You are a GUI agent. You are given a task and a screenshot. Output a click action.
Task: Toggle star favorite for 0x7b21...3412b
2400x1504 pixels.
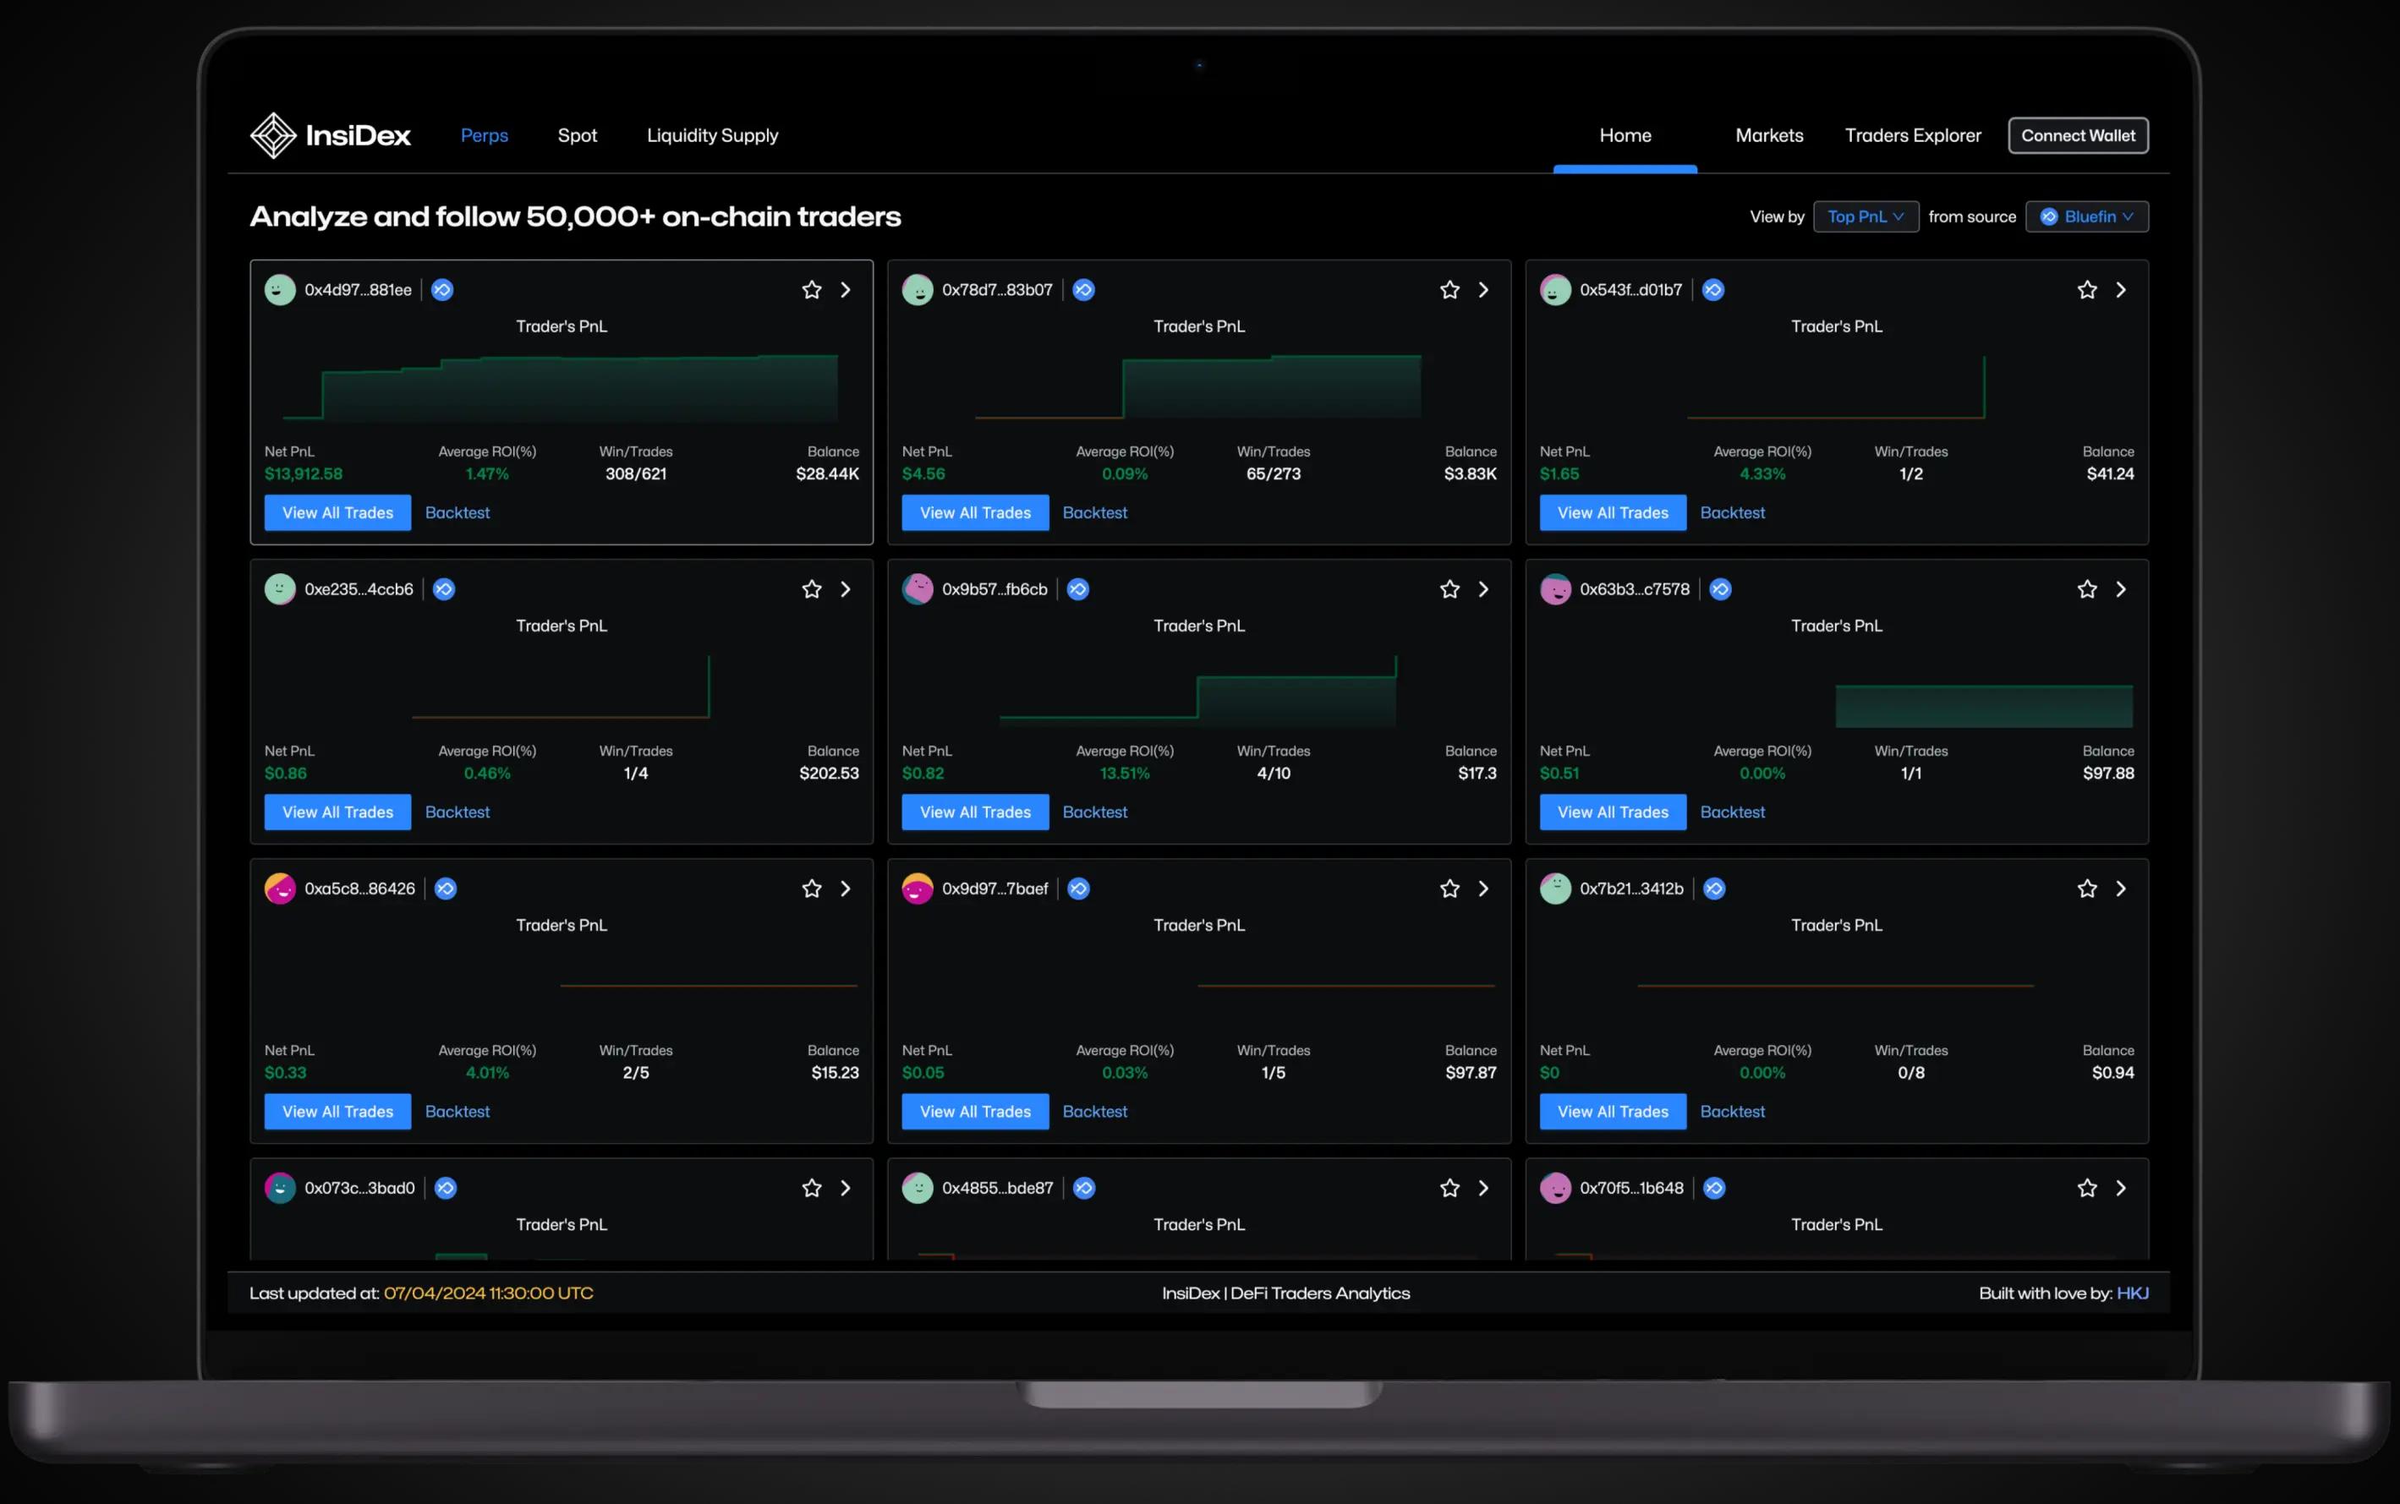pyautogui.click(x=2086, y=889)
